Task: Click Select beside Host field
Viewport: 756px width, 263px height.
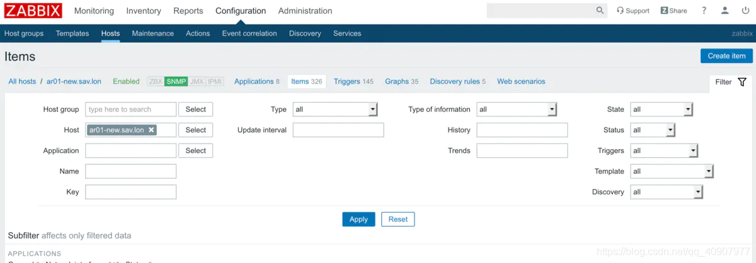Action: (196, 130)
